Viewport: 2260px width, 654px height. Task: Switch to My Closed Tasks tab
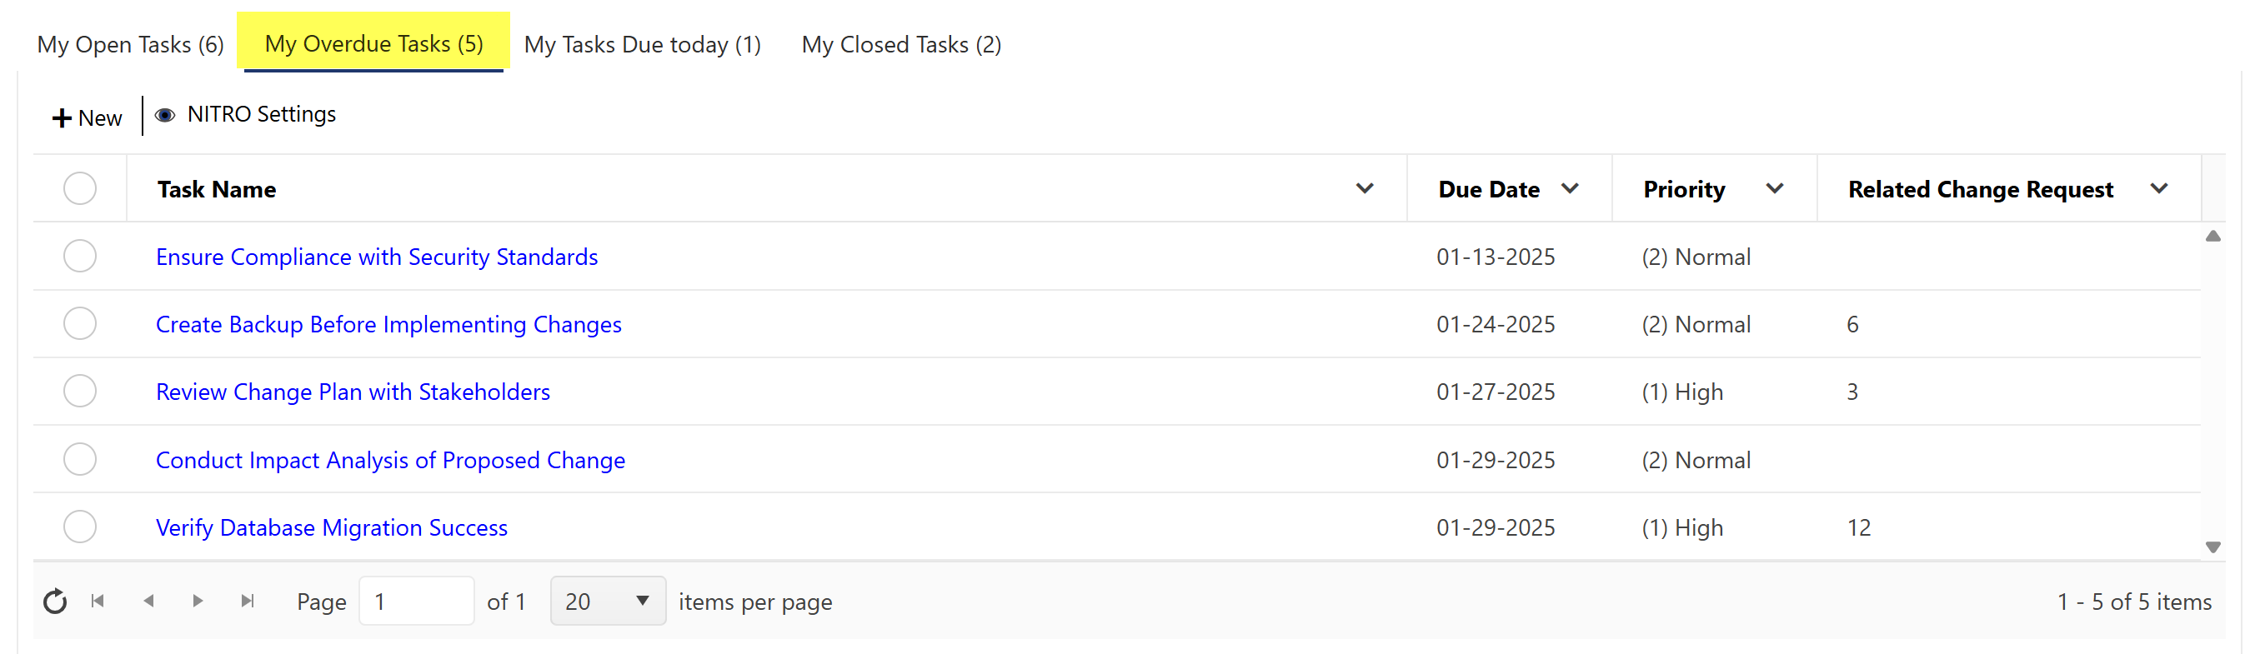click(901, 45)
